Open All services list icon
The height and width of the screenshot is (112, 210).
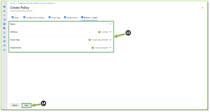pyautogui.click(x=4, y=15)
